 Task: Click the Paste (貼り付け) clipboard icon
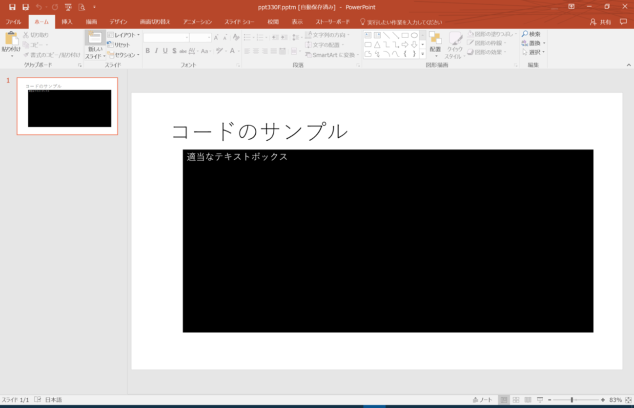pyautogui.click(x=11, y=39)
